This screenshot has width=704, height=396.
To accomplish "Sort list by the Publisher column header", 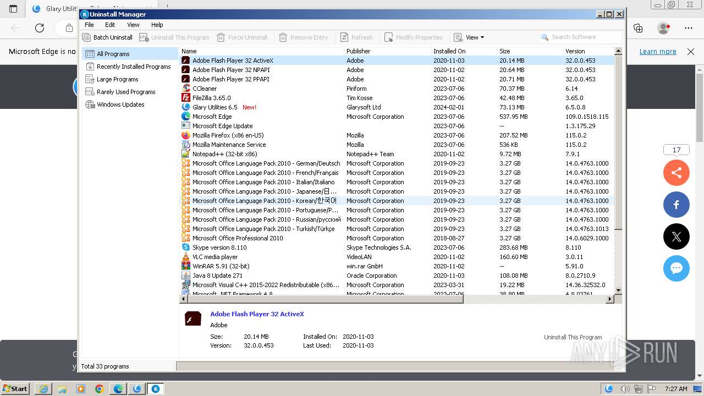I will coord(388,51).
